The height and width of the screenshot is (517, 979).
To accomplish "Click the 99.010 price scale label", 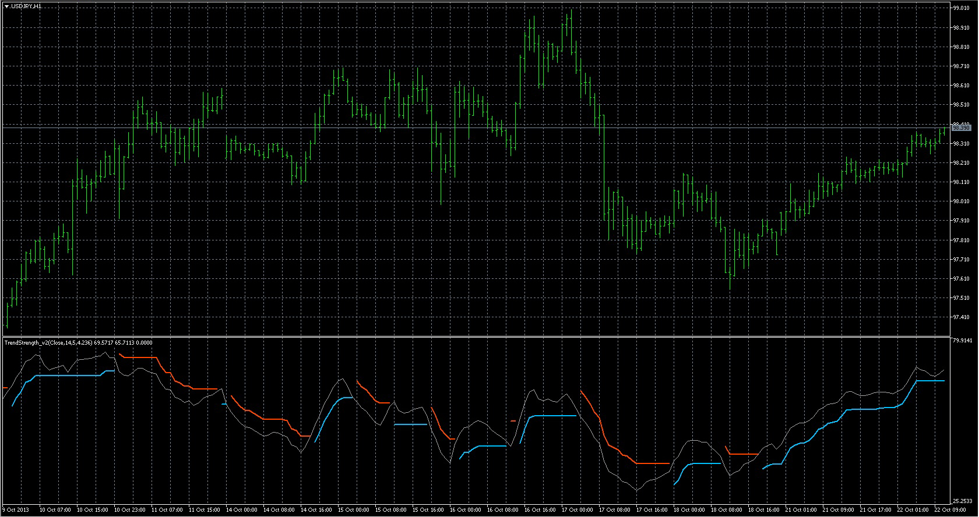I will 961,8.
